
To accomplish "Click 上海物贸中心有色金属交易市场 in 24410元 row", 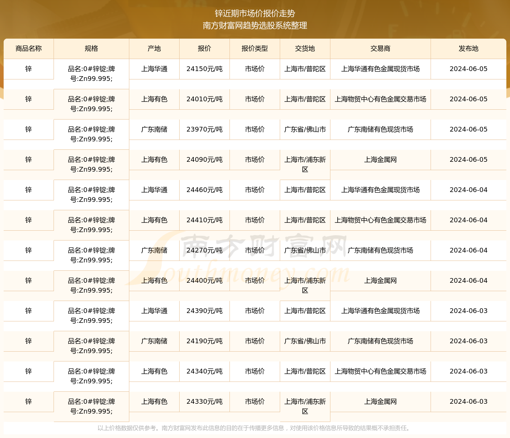I will click(380, 220).
